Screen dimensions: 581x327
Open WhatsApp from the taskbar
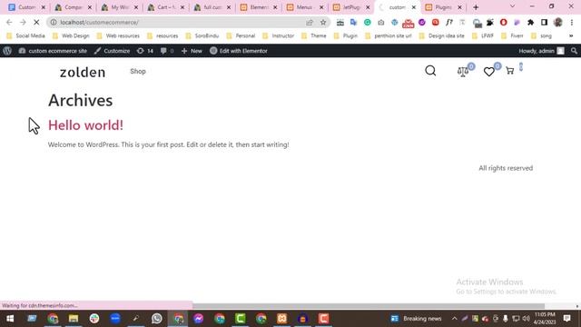click(x=157, y=319)
